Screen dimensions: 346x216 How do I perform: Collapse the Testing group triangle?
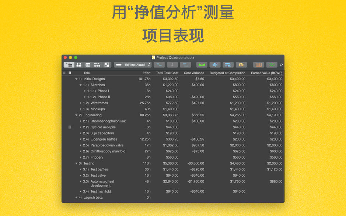point(76,163)
